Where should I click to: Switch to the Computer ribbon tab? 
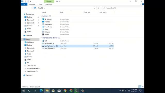coord(32,4)
